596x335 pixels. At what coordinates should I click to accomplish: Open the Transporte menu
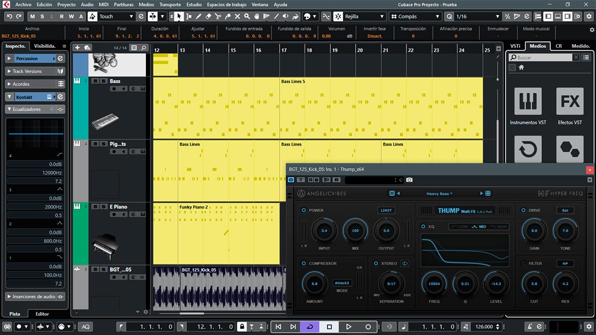(170, 4)
